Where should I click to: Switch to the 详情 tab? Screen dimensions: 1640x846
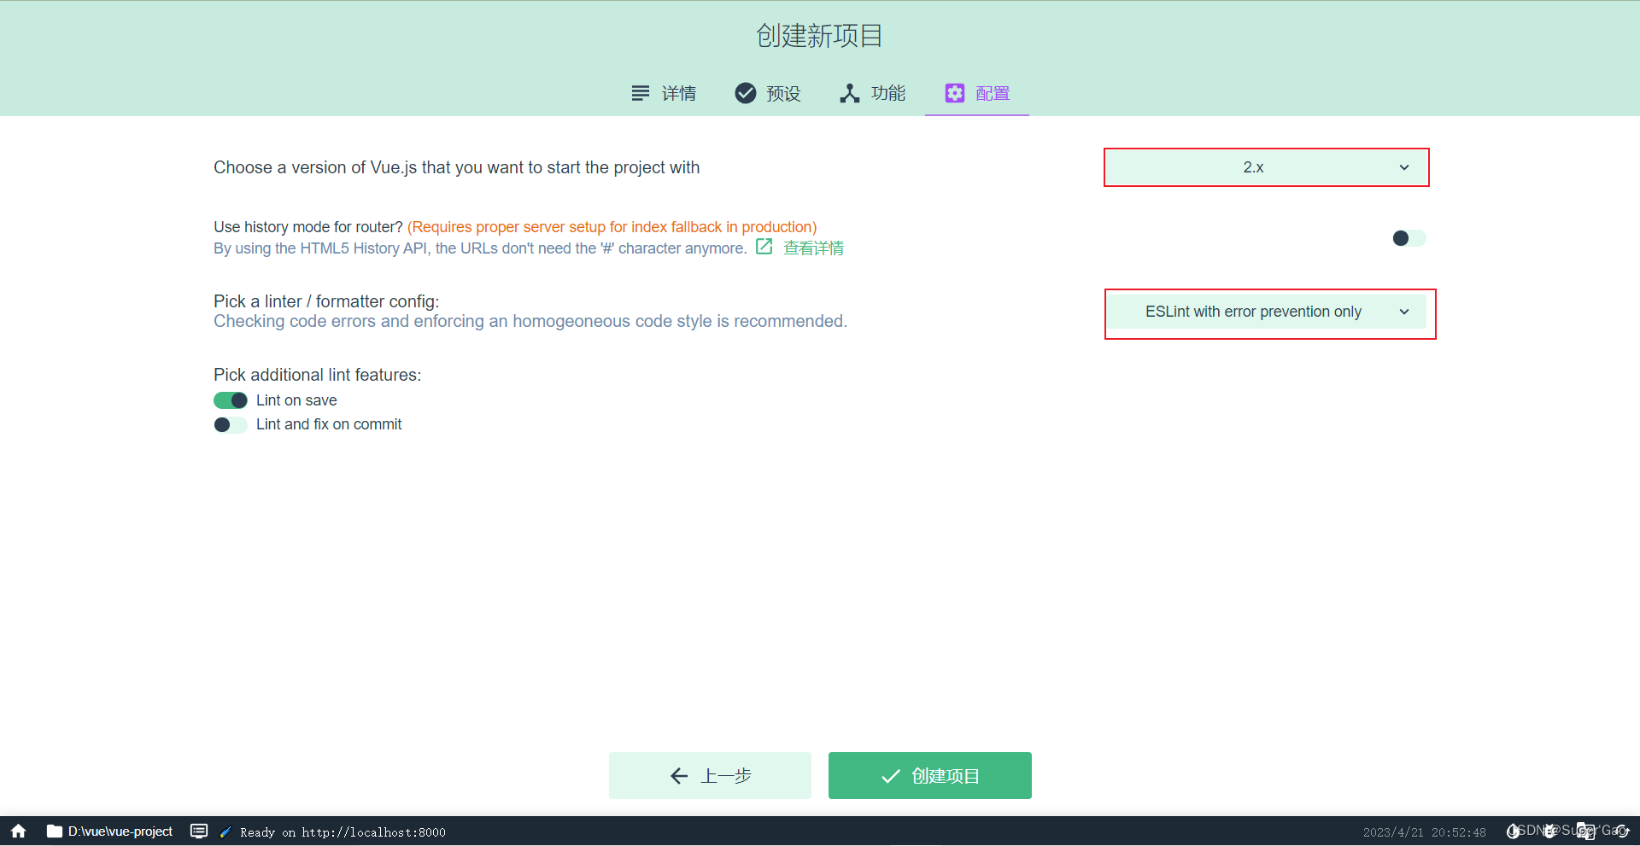pyautogui.click(x=664, y=93)
